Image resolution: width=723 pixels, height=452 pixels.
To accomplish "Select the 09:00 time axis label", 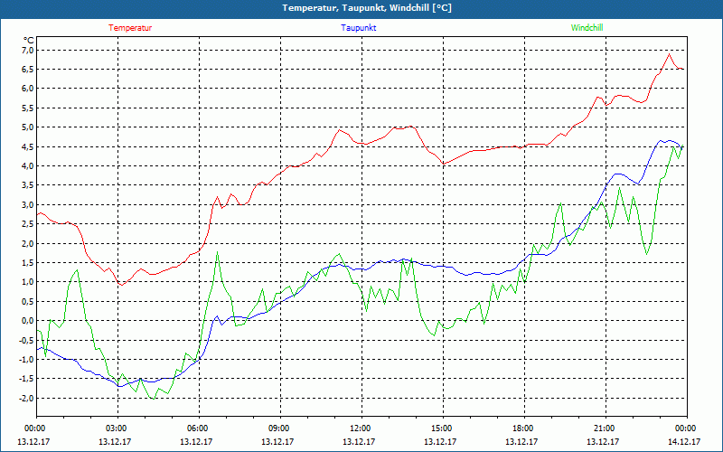I will (281, 428).
